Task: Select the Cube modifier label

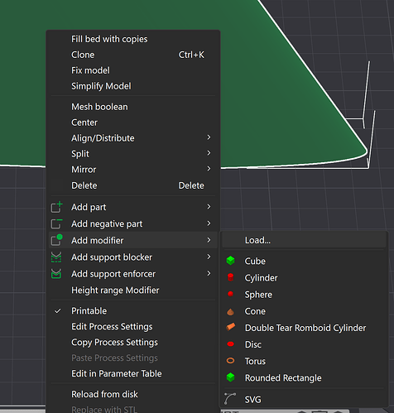Action: click(x=255, y=261)
